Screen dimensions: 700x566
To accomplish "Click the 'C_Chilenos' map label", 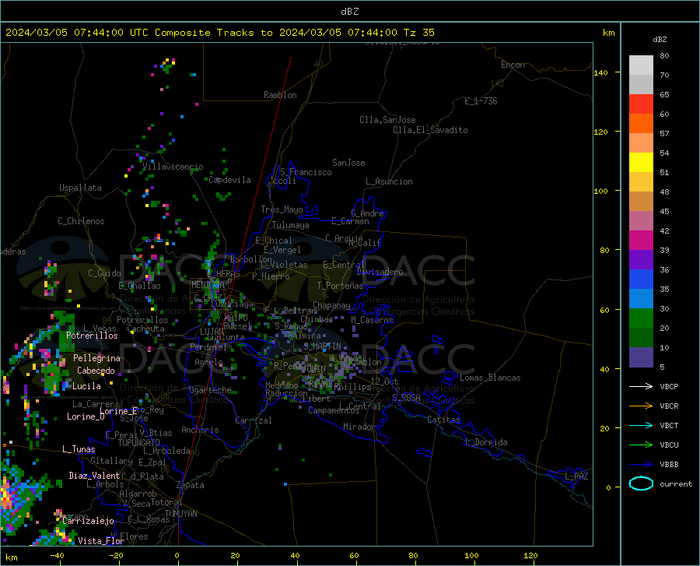I will click(81, 221).
